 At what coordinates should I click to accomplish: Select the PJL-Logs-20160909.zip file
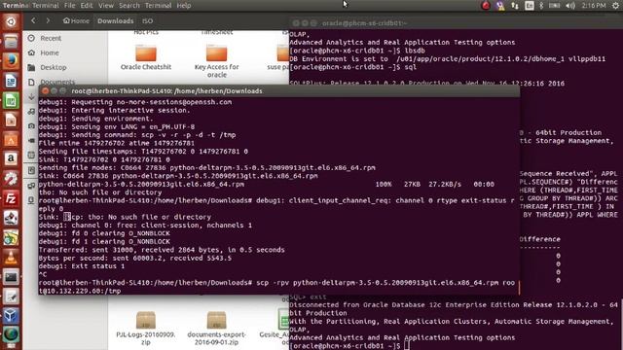point(146,329)
